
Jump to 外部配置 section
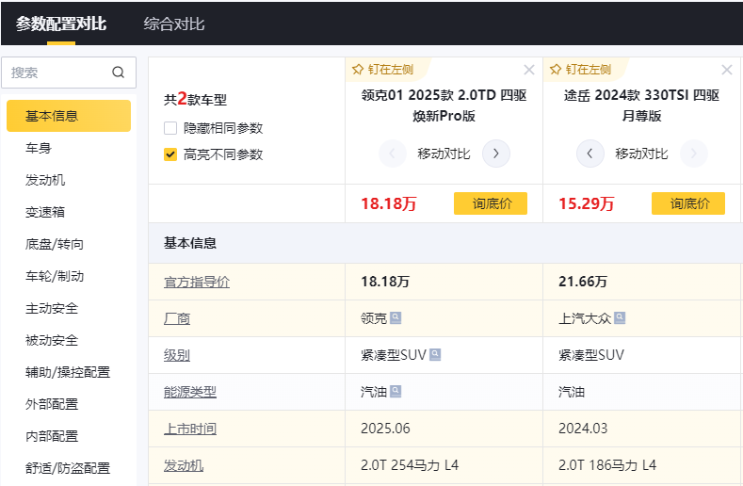tap(52, 404)
